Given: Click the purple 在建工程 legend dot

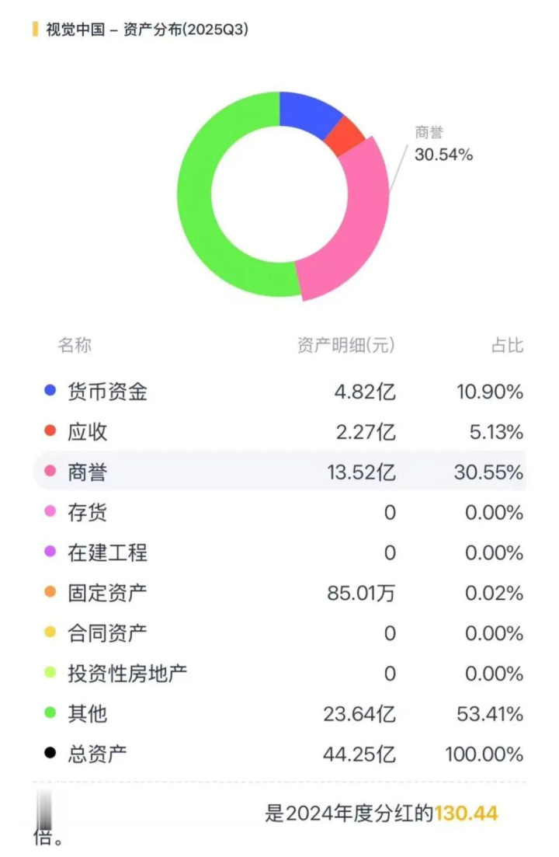Looking at the screenshot, I should pyautogui.click(x=50, y=552).
